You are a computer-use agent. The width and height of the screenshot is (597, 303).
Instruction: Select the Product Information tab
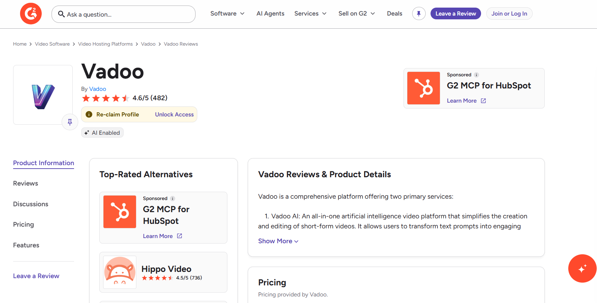click(x=44, y=163)
